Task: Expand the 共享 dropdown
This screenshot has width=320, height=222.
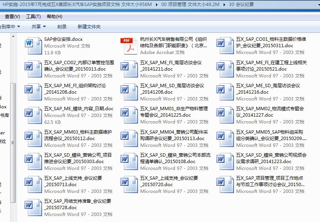Action: (x=39, y=26)
